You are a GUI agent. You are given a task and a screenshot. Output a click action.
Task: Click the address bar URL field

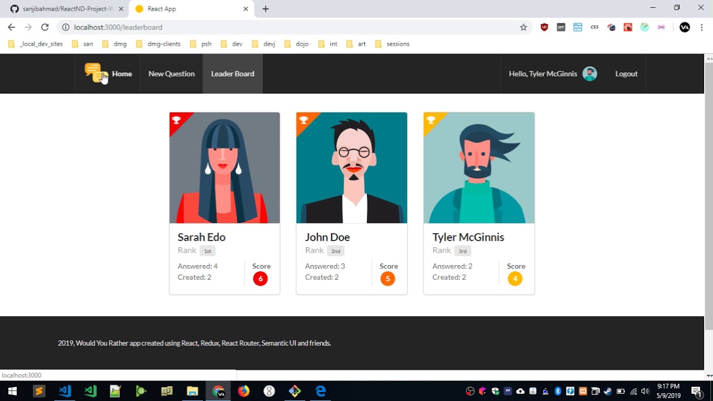pos(294,27)
